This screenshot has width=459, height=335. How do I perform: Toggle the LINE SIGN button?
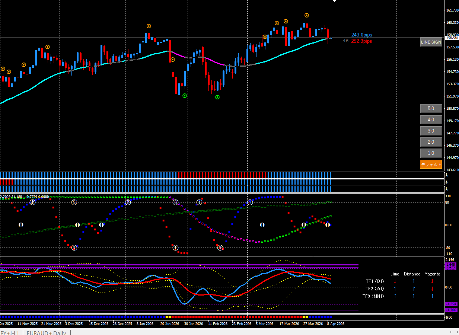431,42
